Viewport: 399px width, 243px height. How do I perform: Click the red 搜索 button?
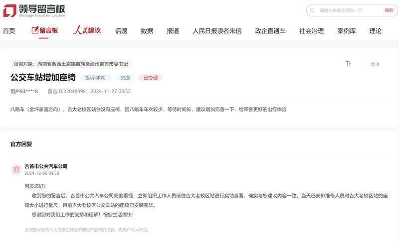389,10
